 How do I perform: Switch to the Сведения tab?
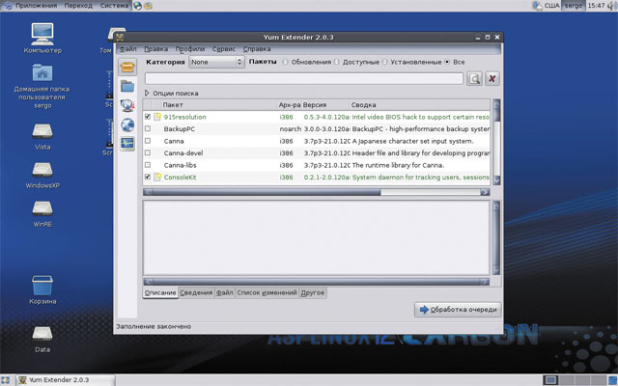(196, 292)
